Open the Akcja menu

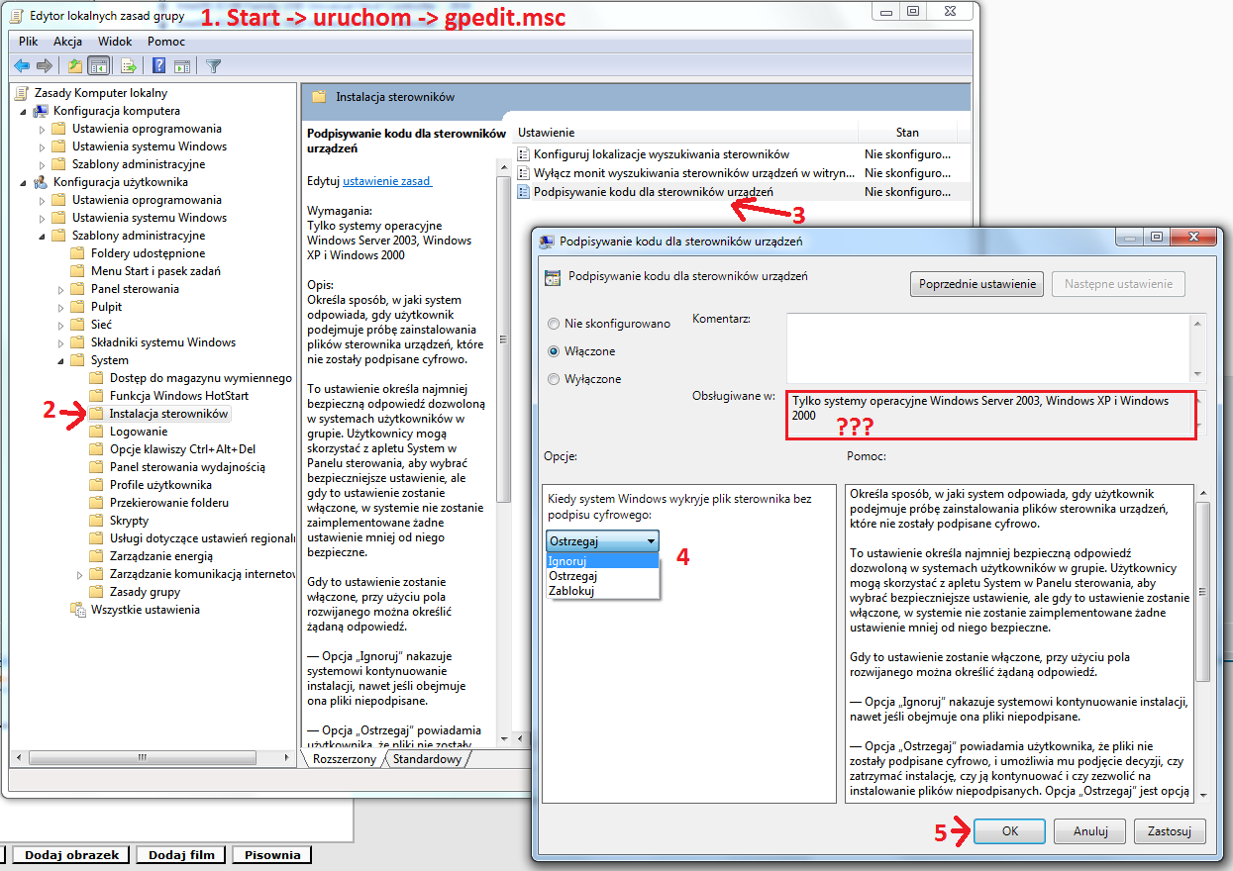[68, 42]
